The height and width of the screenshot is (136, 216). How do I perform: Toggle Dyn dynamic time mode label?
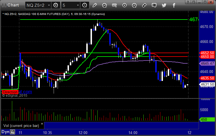5,132
